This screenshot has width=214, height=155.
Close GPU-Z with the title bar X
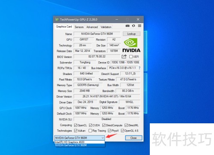(138, 19)
